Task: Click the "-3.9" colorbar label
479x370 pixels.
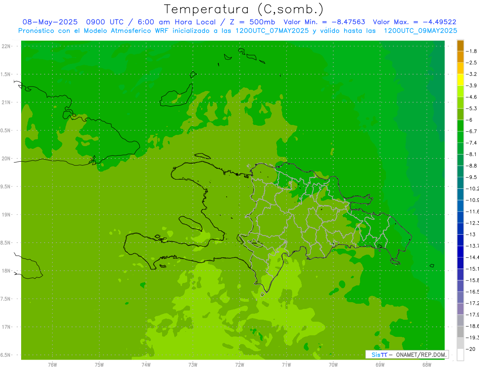Action: click(x=471, y=85)
